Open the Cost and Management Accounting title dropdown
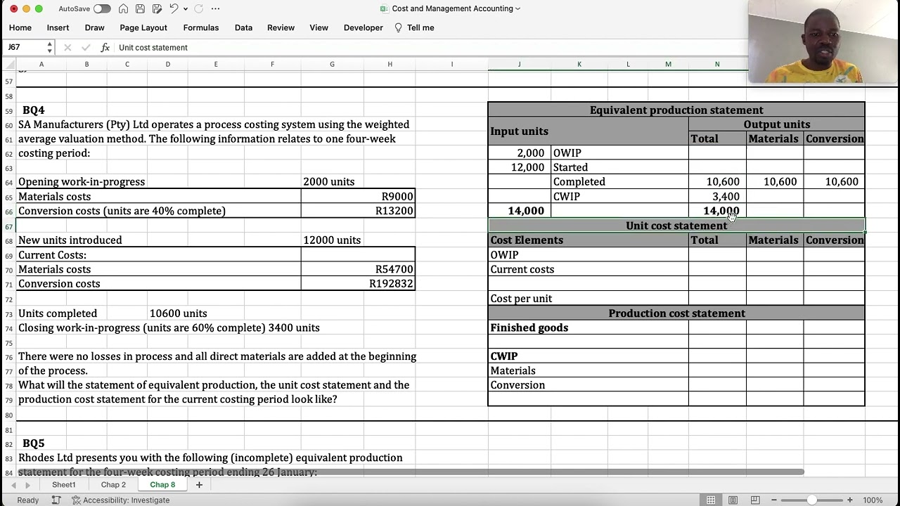This screenshot has width=900, height=506. click(x=517, y=8)
